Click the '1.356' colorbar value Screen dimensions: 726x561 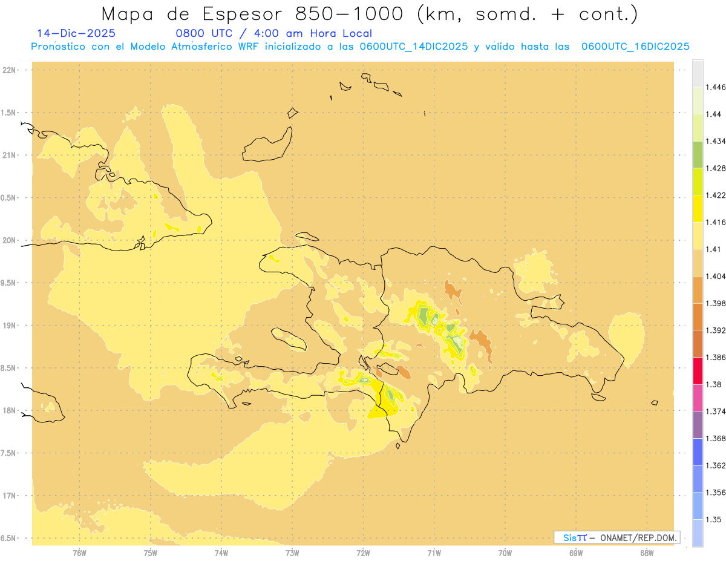coord(715,493)
